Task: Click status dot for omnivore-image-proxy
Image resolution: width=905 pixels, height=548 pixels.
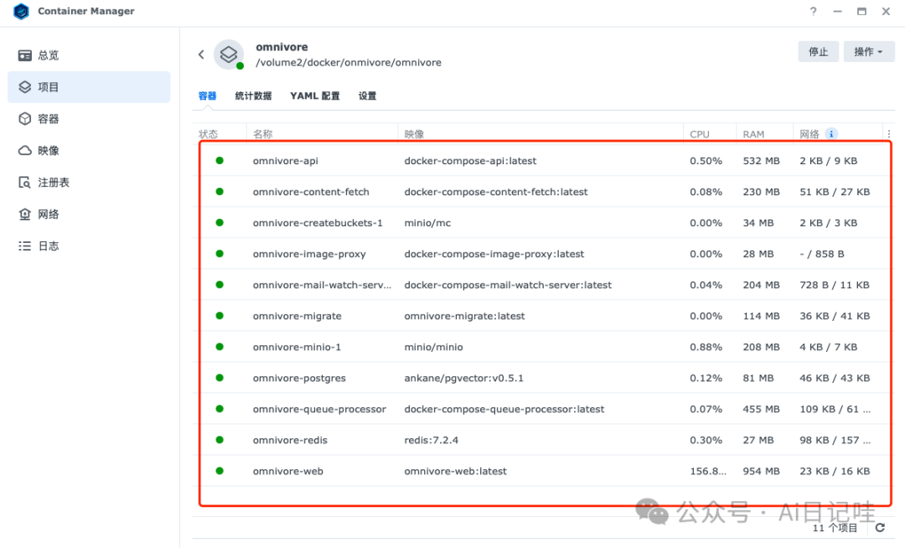Action: coord(220,254)
